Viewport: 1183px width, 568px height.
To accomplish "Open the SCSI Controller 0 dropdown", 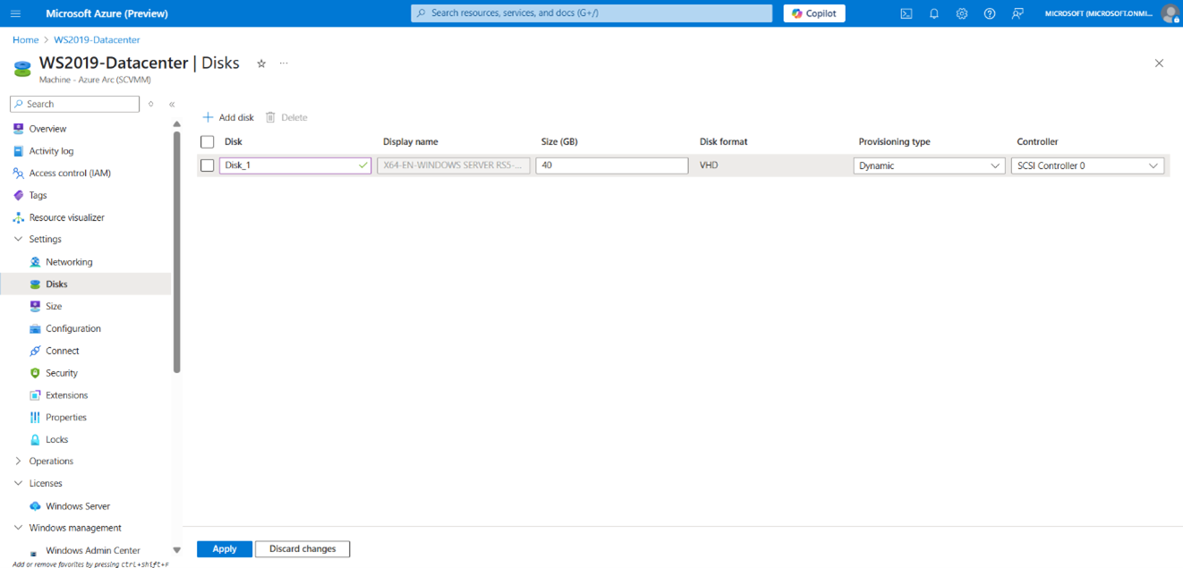I will click(1087, 165).
